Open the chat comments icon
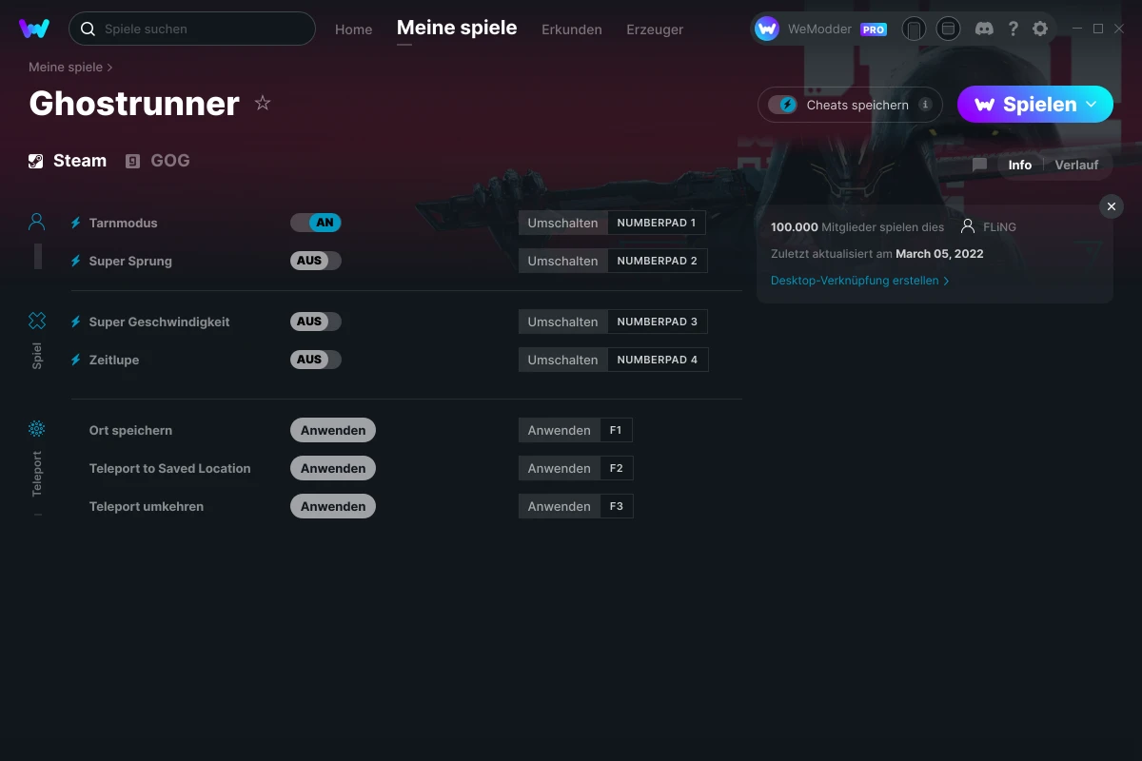Screen dimensions: 1142x761 tap(979, 165)
